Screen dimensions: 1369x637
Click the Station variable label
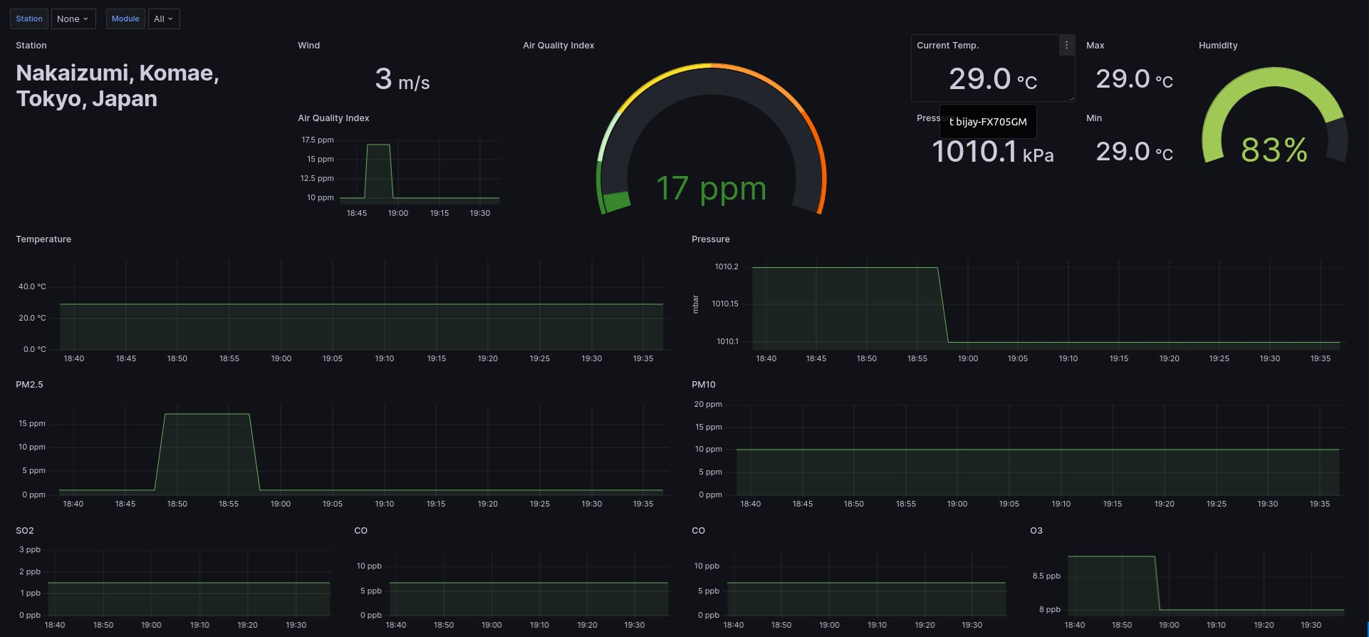click(29, 19)
